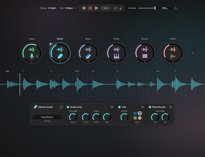Select the Bass guitar track
205x157 pixels.
coord(88,53)
